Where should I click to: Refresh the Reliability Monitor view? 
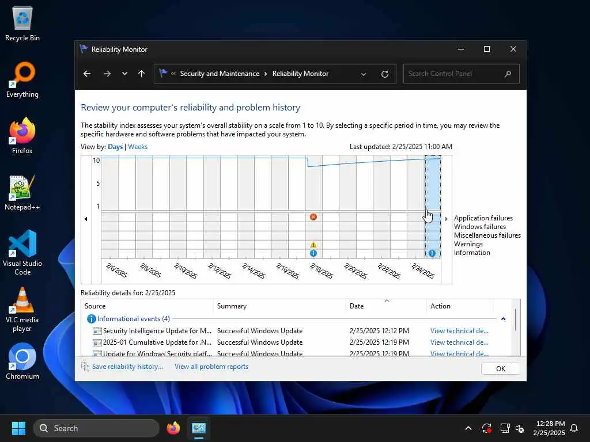(384, 74)
